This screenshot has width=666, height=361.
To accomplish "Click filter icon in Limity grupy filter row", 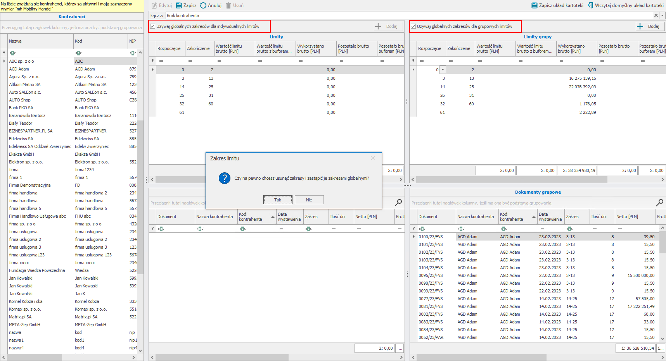I will [x=413, y=61].
